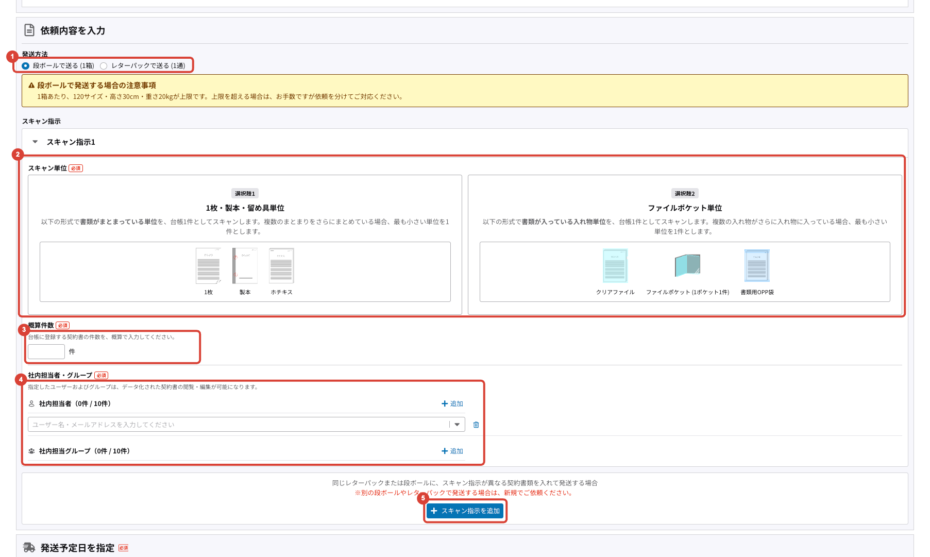Focus the ユーザー名・メールアドレス input box
This screenshot has height=557, width=930.
click(x=239, y=425)
